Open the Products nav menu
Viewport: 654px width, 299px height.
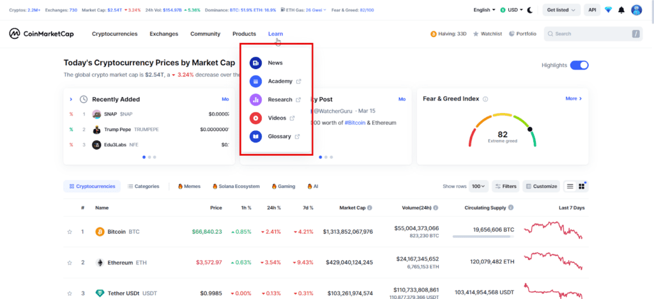coord(245,34)
